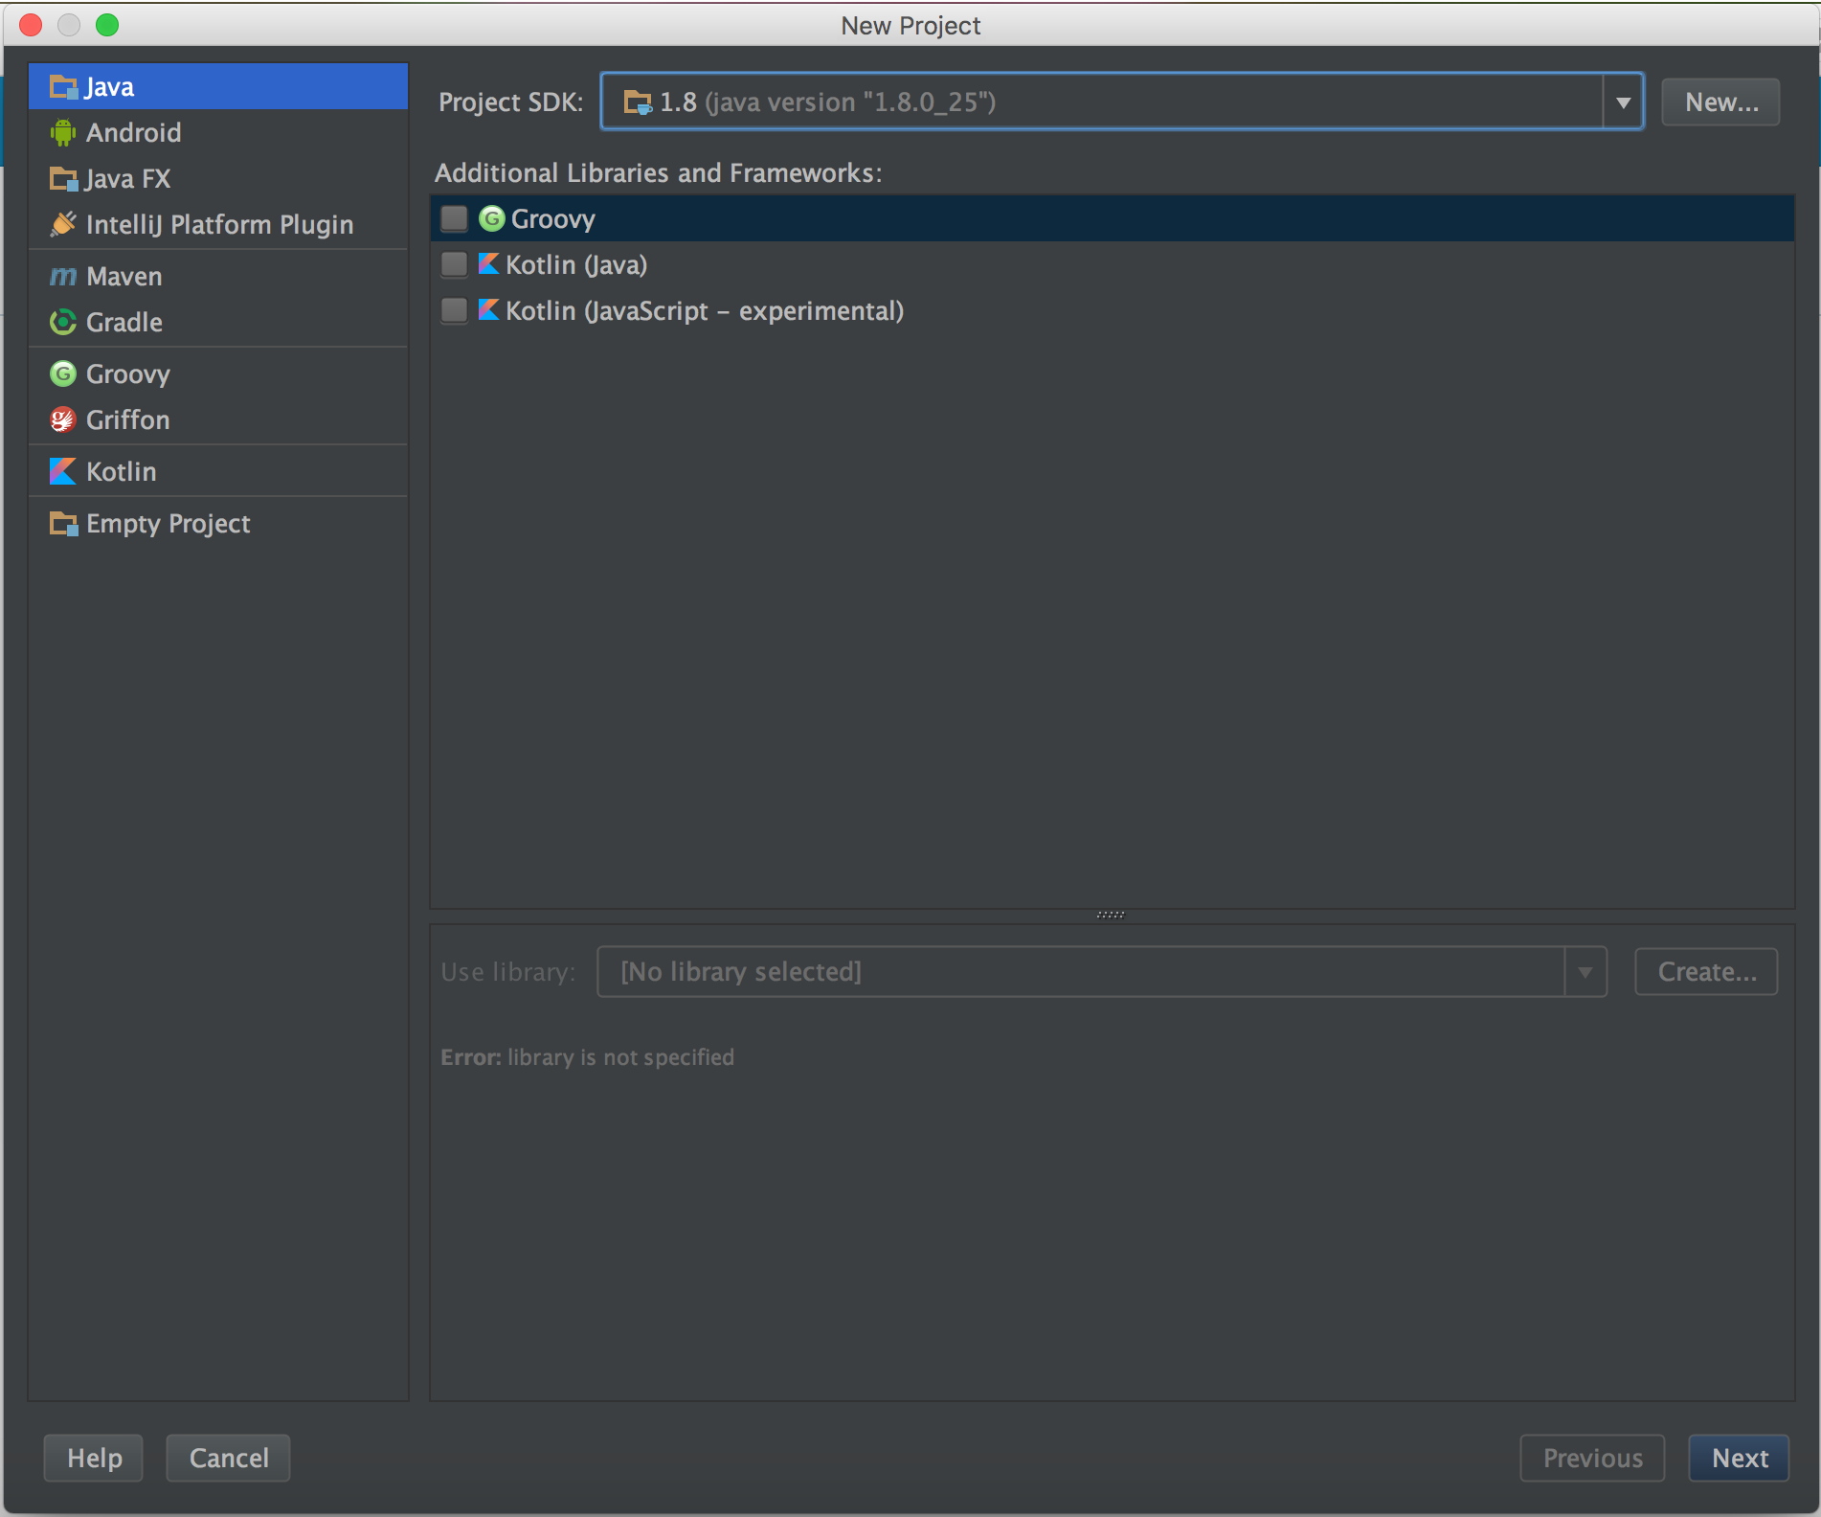Viewport: 1821px width, 1517px height.
Task: Click the New... SDK button
Action: point(1720,102)
